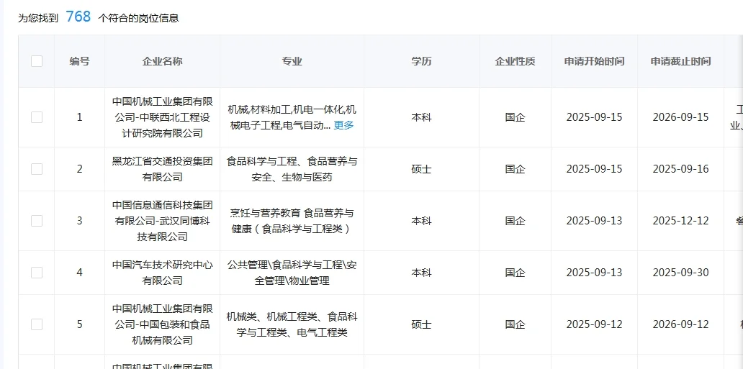
Task: Open 黑龙江省交通投资集团有限公司 company entry
Action: click(163, 169)
